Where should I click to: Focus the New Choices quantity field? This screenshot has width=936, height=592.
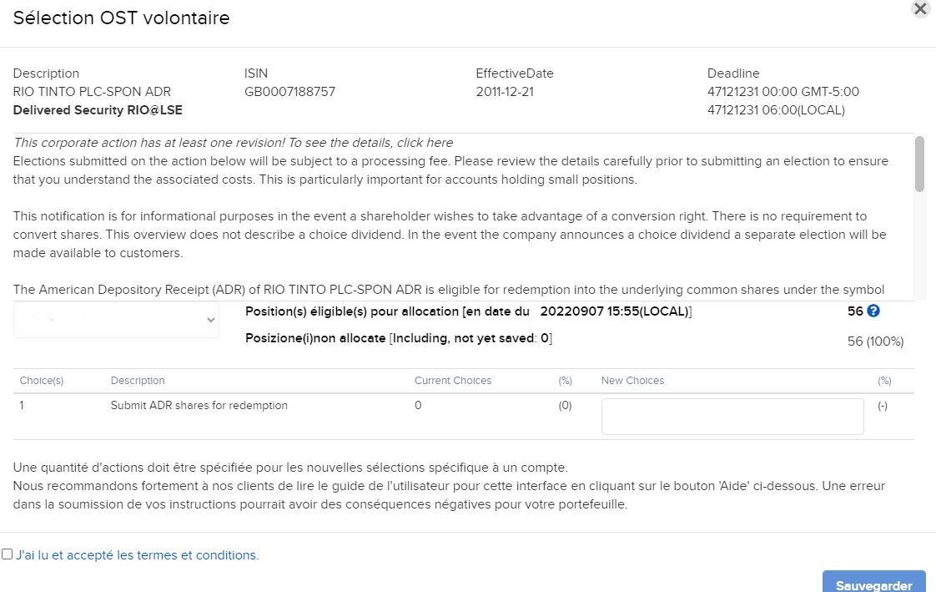[732, 417]
